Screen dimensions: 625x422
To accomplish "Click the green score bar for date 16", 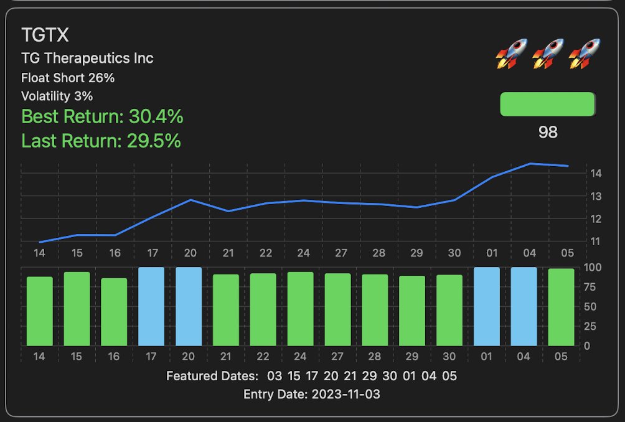I will pos(114,312).
